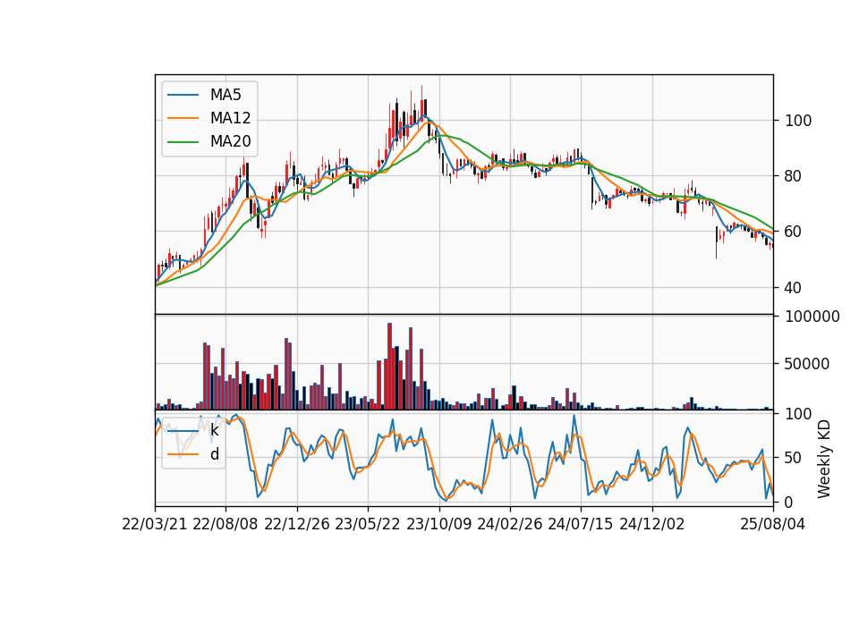Image resolution: width=859 pixels, height=617 pixels.
Task: Click the volume axis tick 100000
Action: [x=812, y=317]
